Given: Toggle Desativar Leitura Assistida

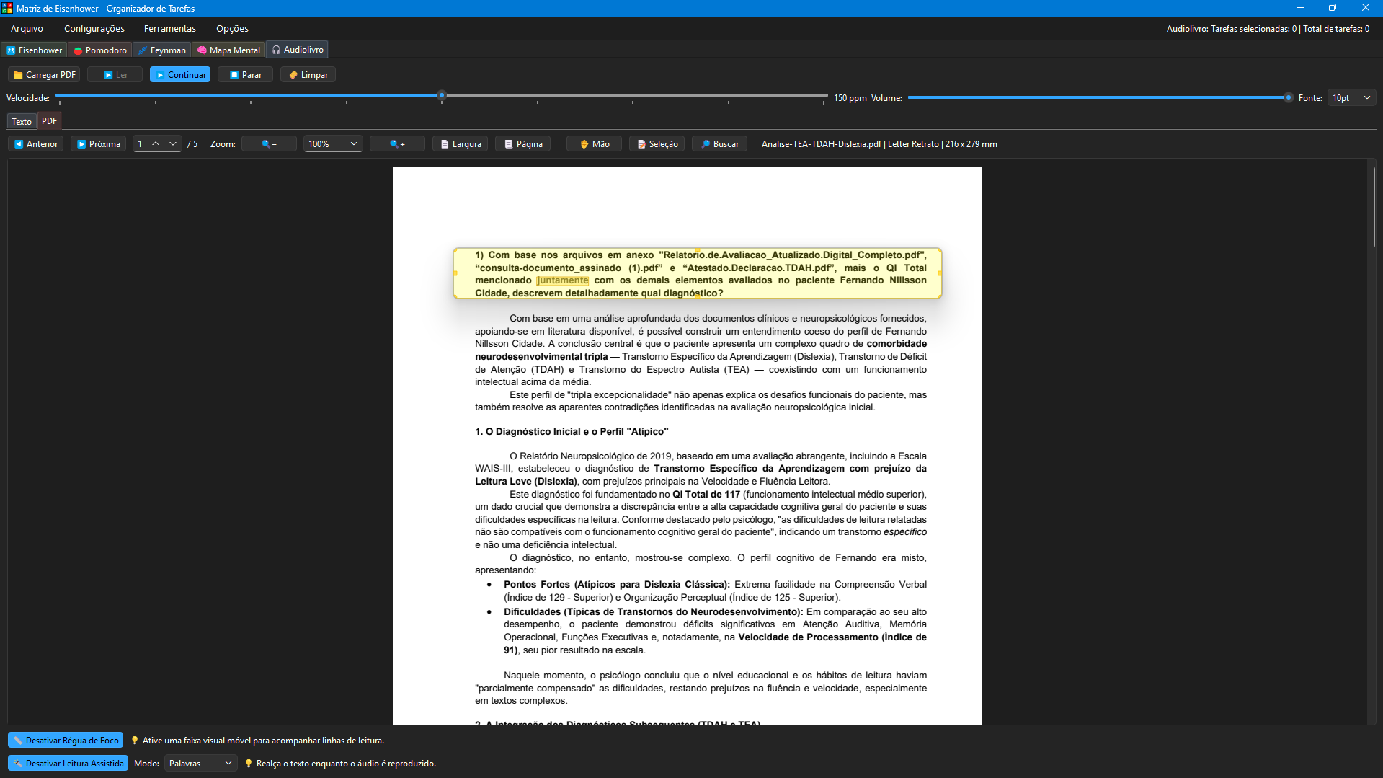Looking at the screenshot, I should point(68,764).
